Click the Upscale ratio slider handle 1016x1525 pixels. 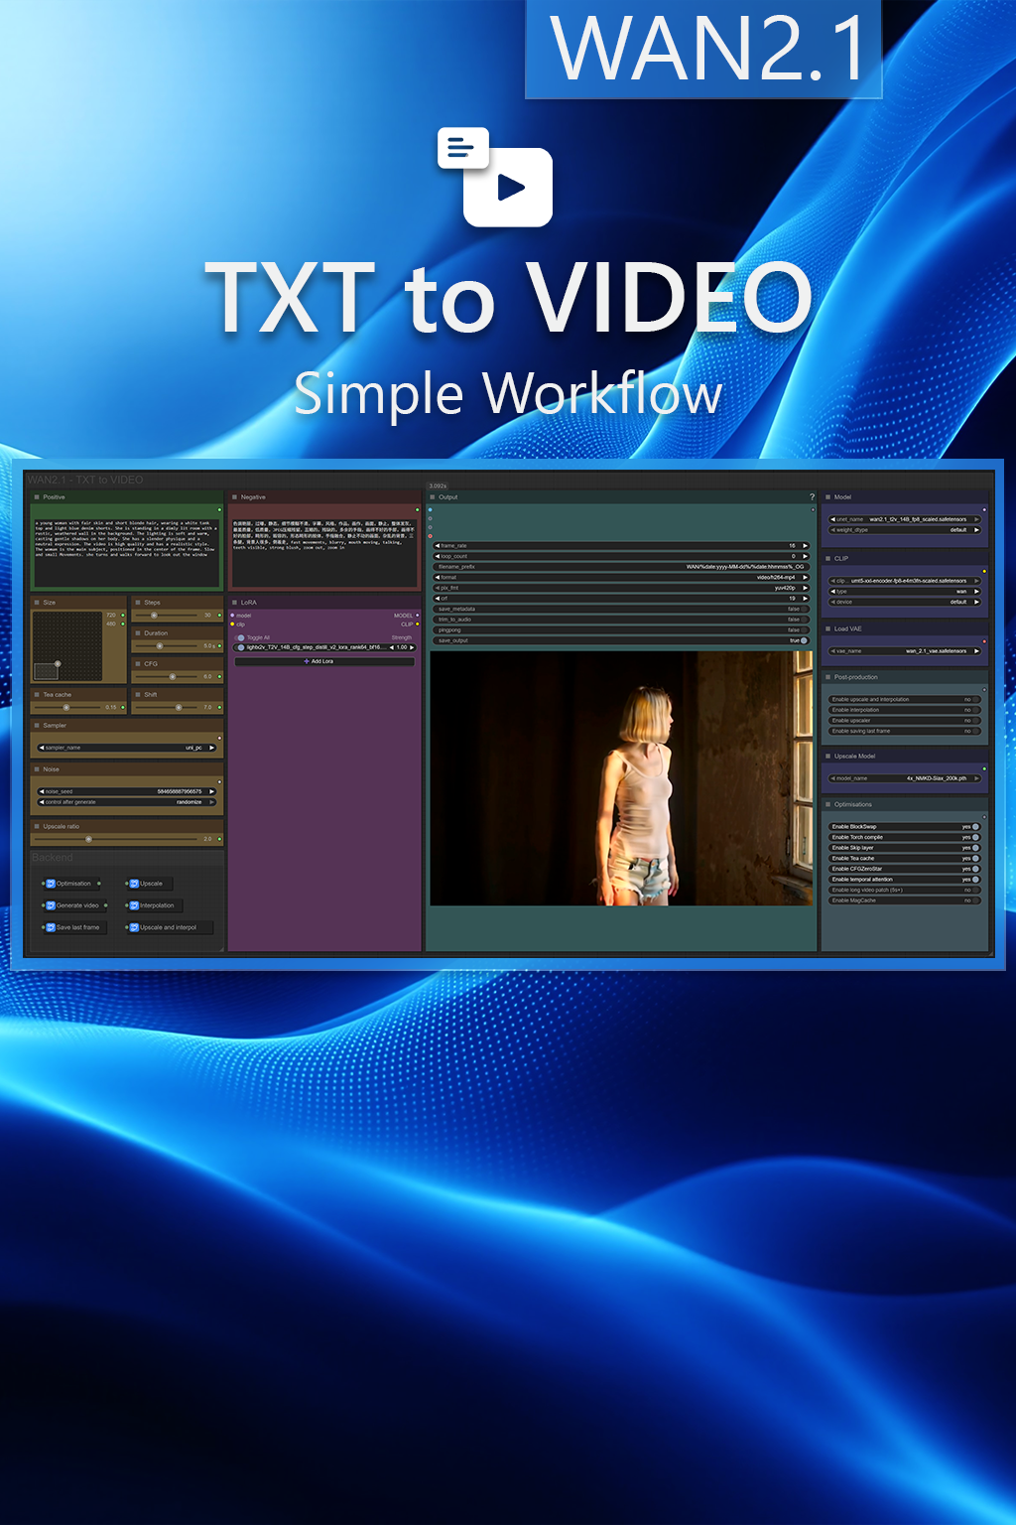click(88, 840)
